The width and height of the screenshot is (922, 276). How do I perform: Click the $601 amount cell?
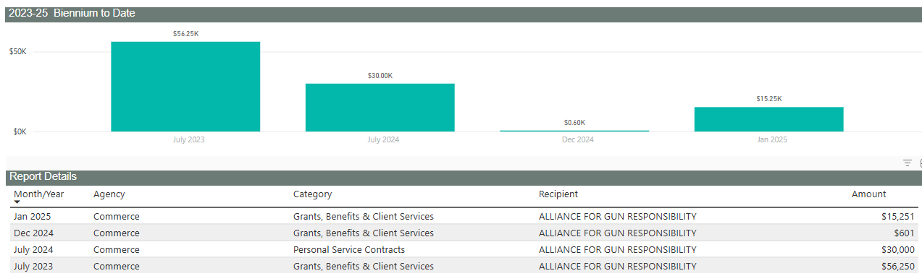(x=904, y=233)
